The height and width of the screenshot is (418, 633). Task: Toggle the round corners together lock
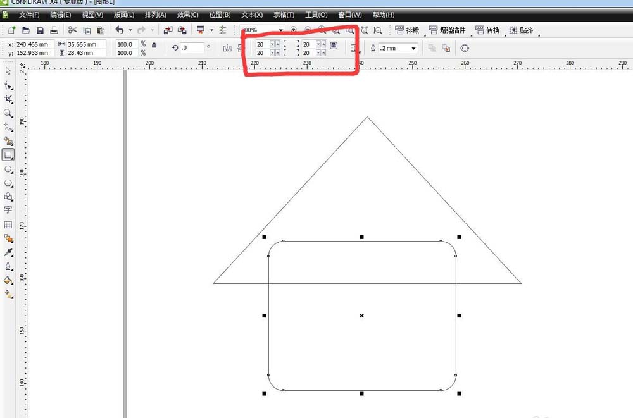pyautogui.click(x=334, y=45)
